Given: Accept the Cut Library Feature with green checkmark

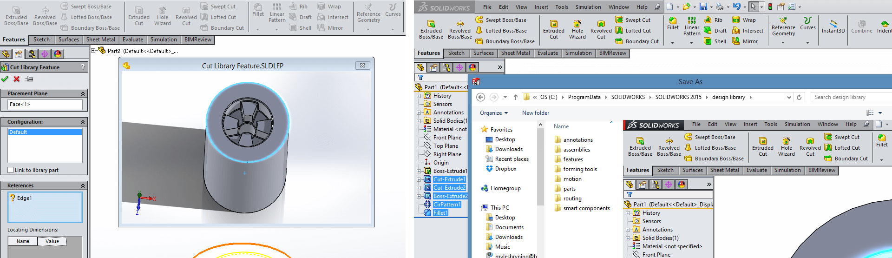Looking at the screenshot, I should click(5, 79).
